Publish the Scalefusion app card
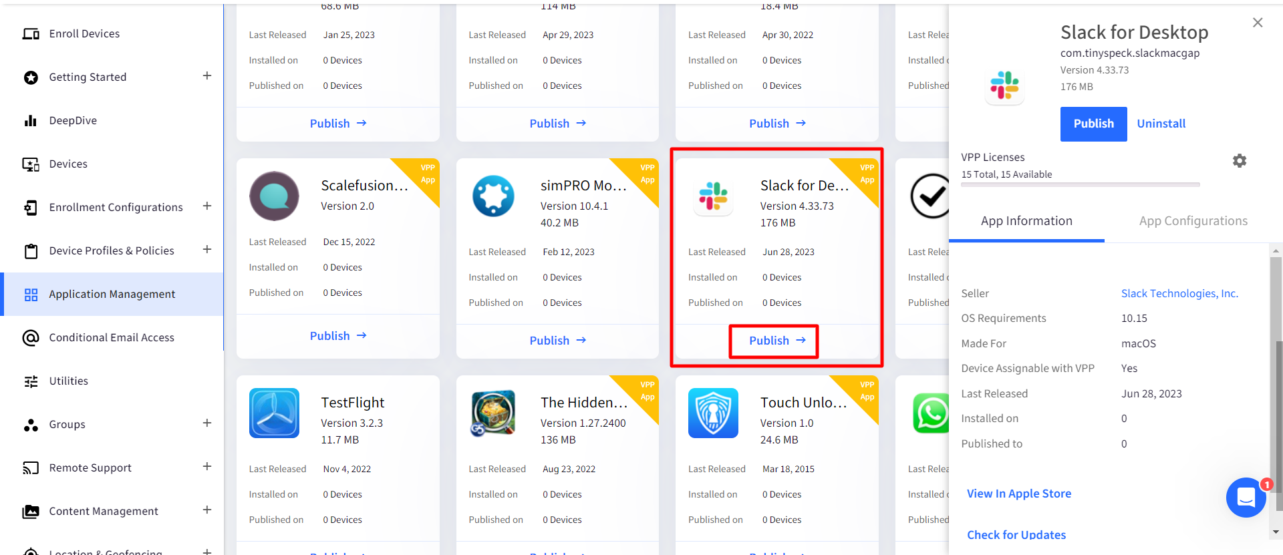Viewport: 1283px width, 555px height. point(338,336)
